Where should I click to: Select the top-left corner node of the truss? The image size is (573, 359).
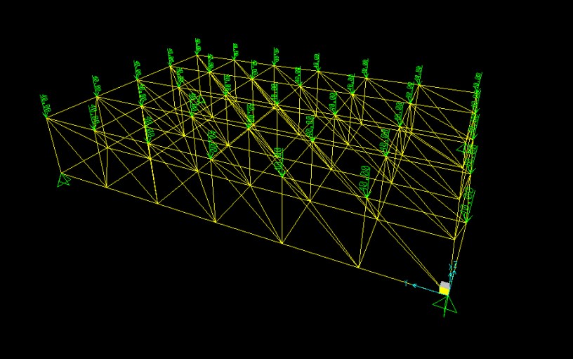(x=47, y=117)
